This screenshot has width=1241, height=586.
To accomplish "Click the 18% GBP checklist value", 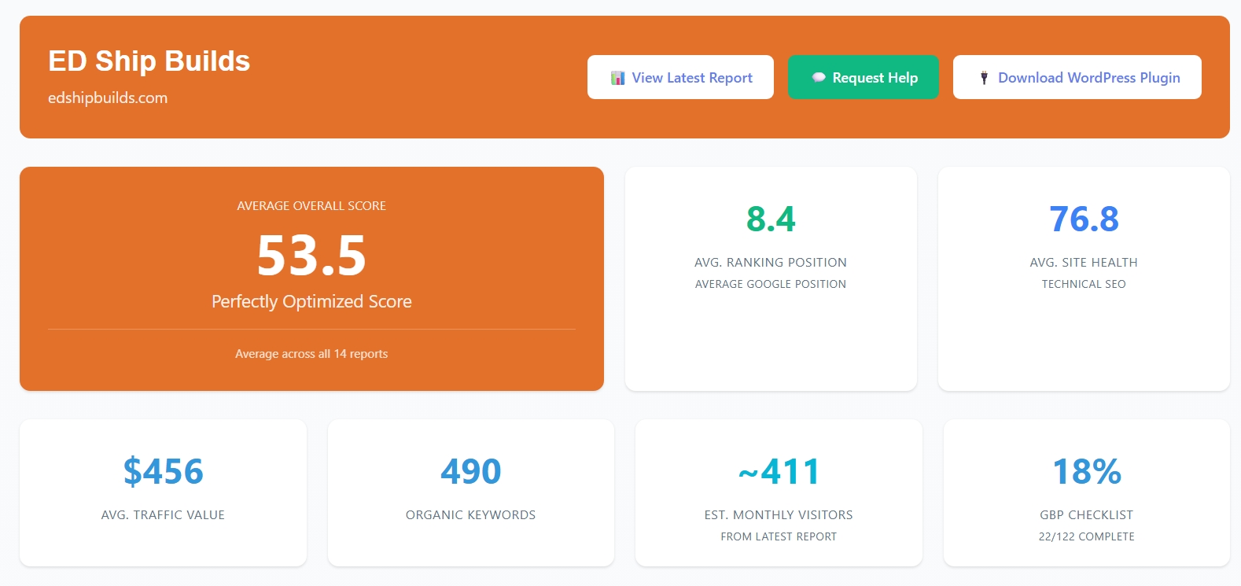I will (x=1087, y=472).
